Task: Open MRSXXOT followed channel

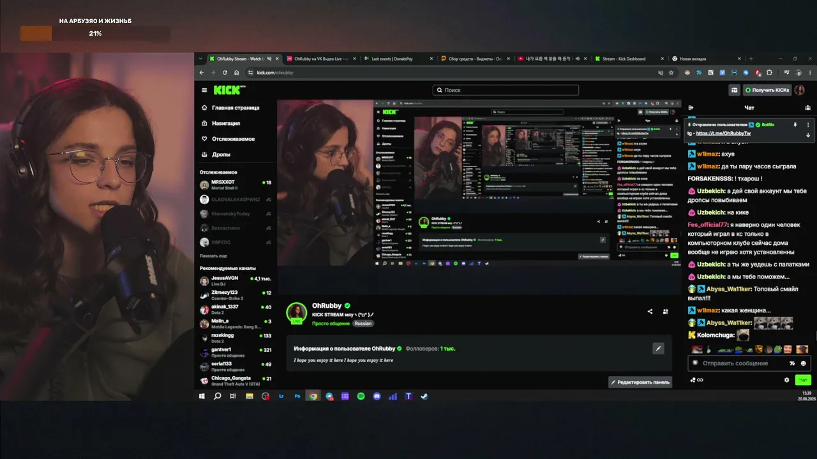Action: (236, 185)
